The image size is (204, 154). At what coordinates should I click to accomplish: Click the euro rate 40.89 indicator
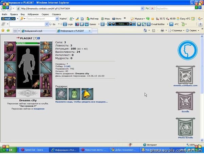click(x=171, y=19)
